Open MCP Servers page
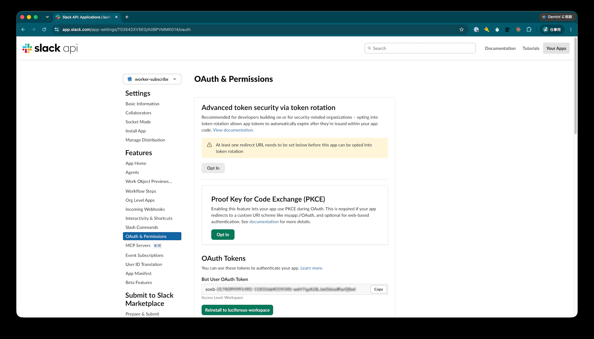 point(138,245)
